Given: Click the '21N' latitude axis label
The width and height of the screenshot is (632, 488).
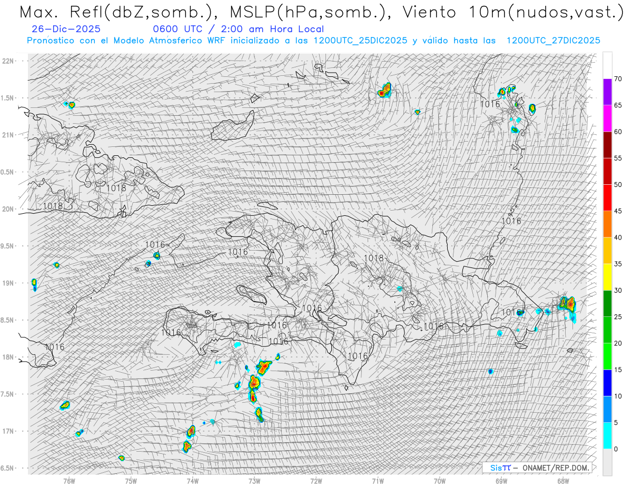Looking at the screenshot, I should tap(7, 135).
